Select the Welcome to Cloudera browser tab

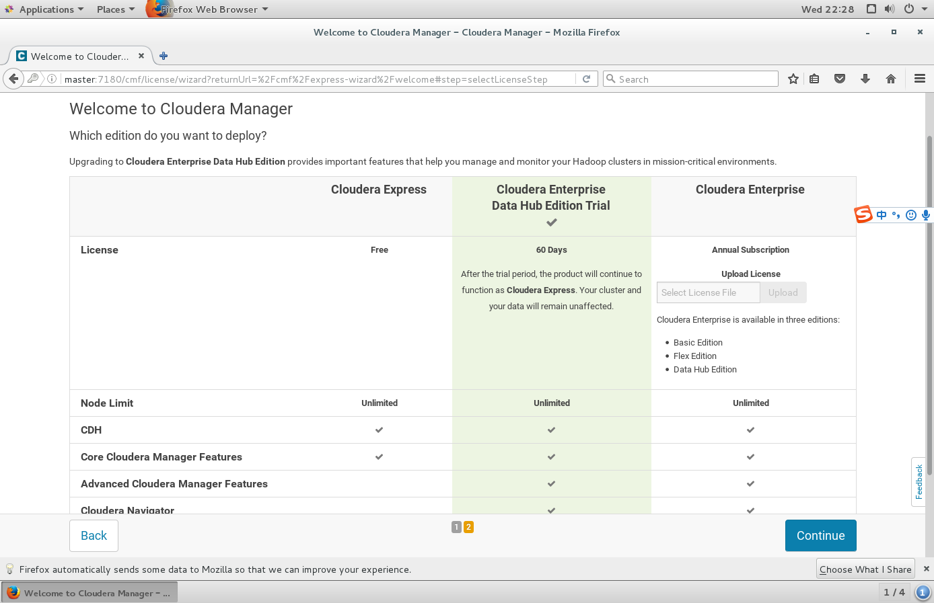coord(79,56)
